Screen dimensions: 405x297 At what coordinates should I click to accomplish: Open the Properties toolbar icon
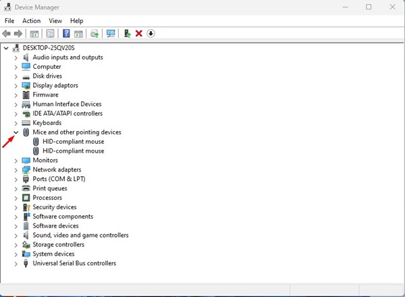coord(50,34)
